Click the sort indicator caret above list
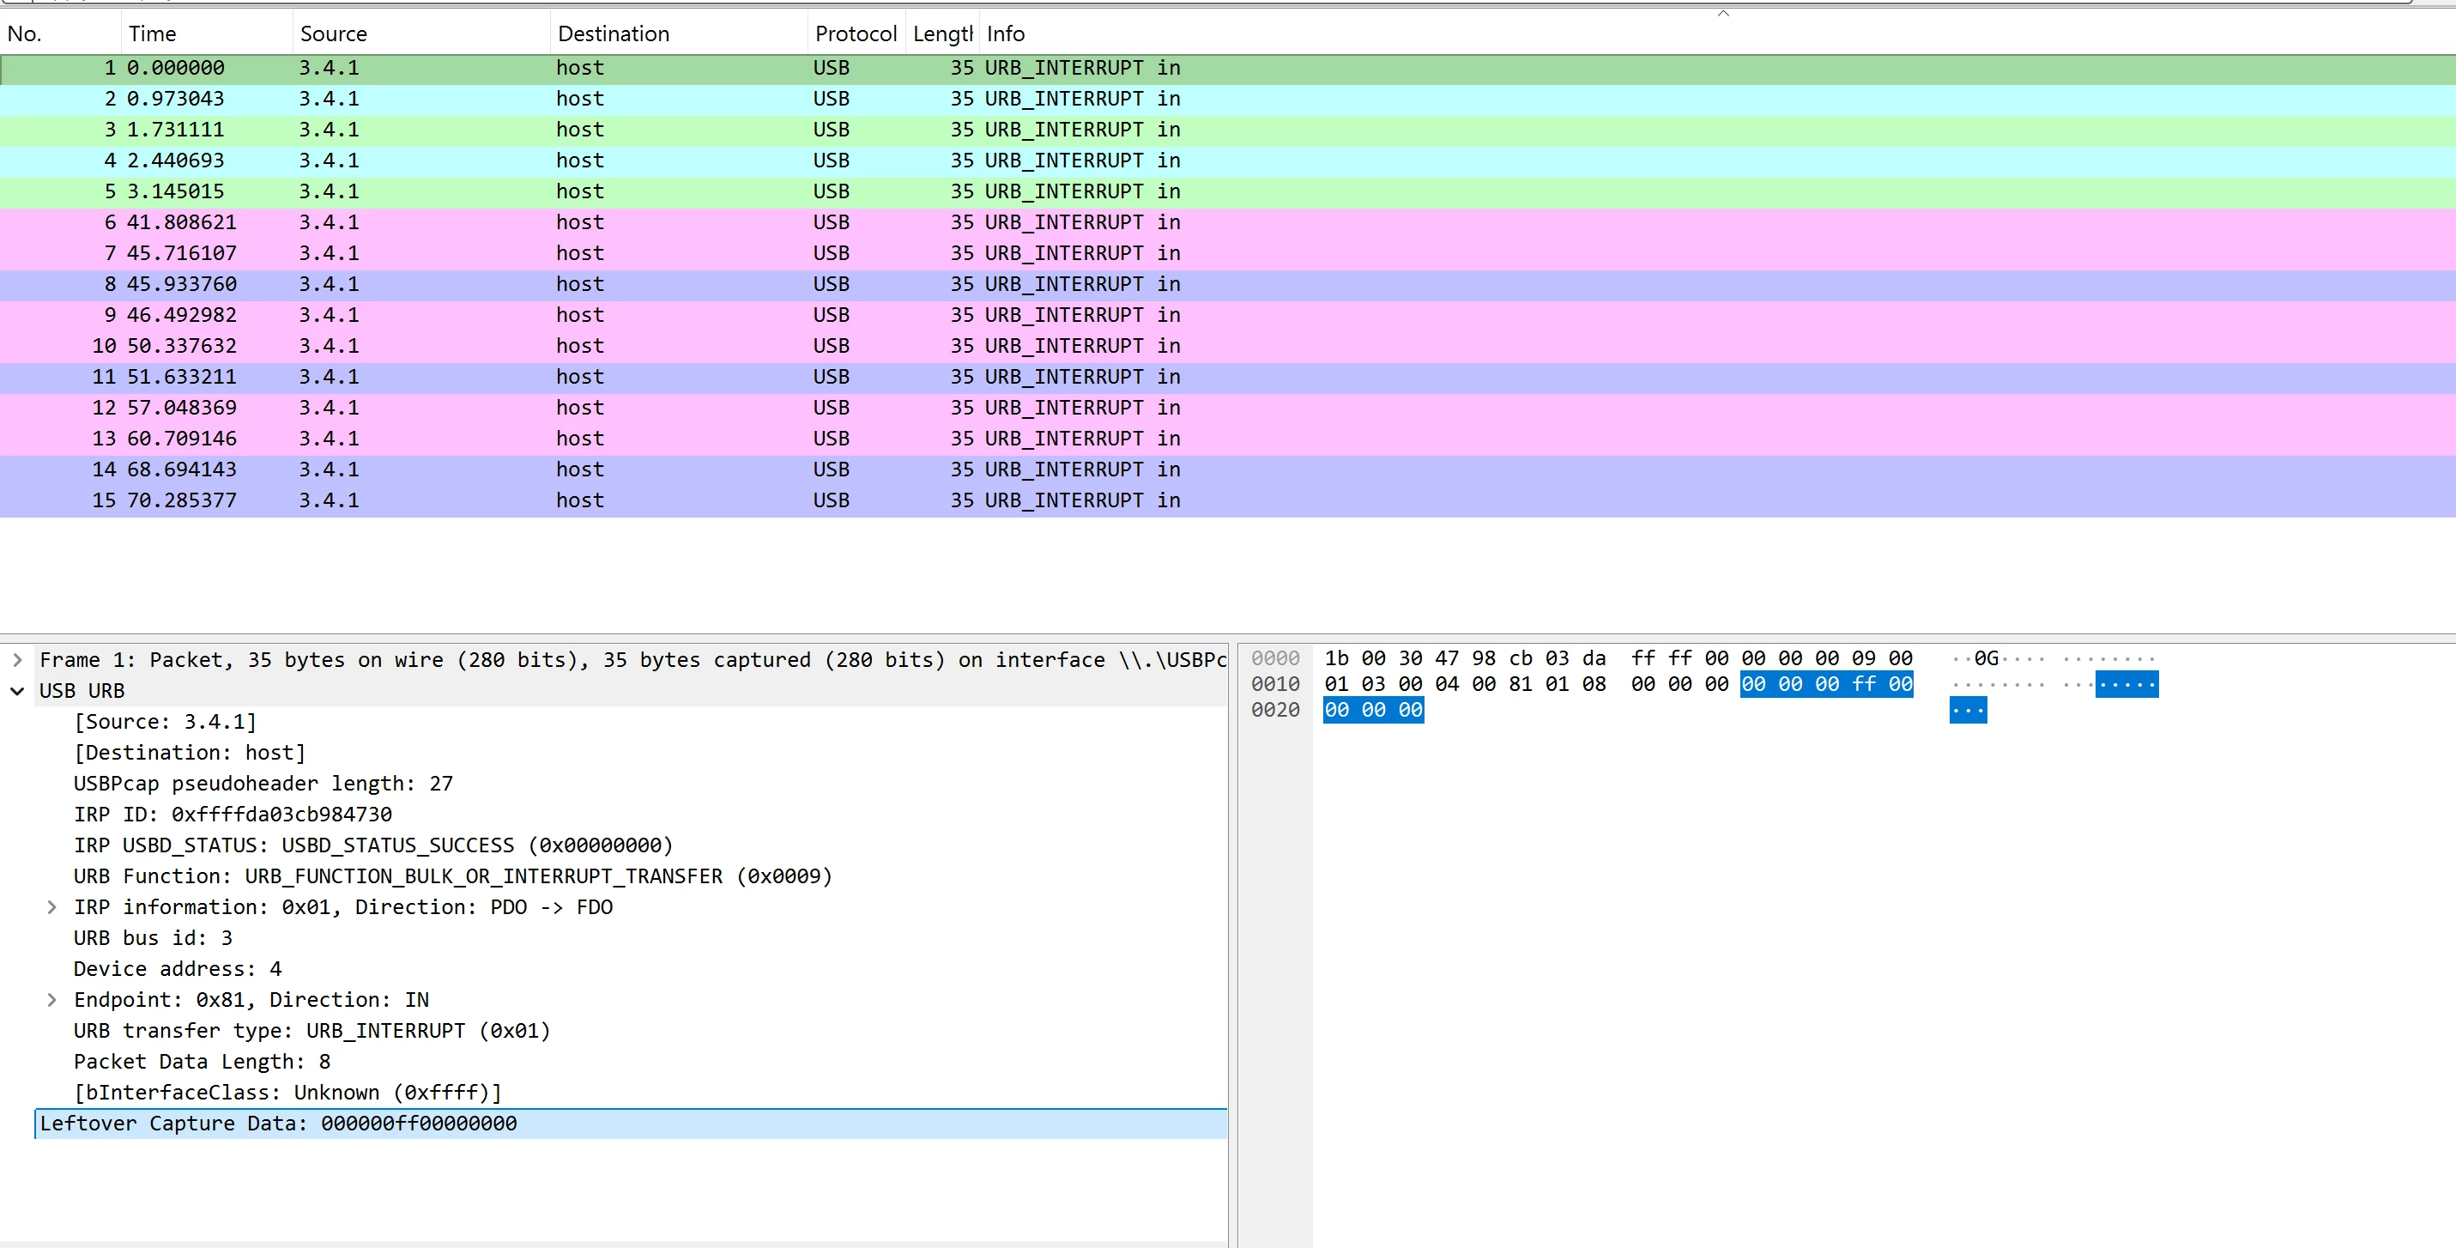The width and height of the screenshot is (2456, 1248). point(1723,14)
